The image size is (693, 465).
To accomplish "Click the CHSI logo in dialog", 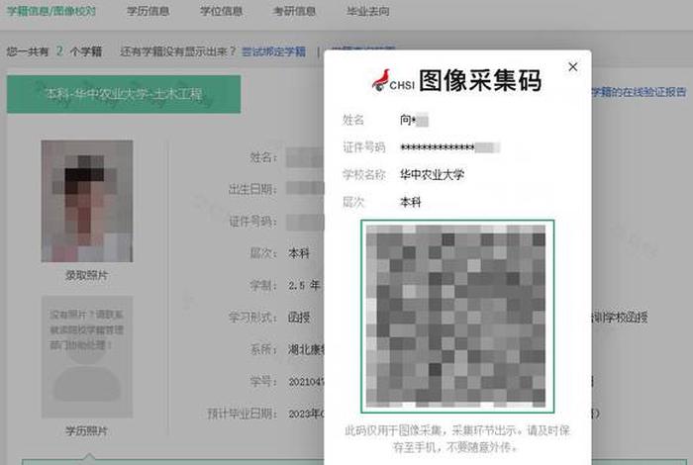I will coord(393,80).
